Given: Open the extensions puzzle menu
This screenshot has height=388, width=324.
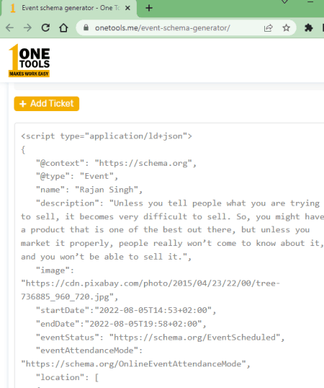Looking at the screenshot, I should (309, 27).
